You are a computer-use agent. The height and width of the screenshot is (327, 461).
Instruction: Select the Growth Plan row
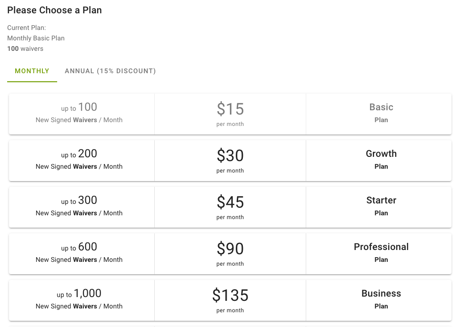coord(230,161)
